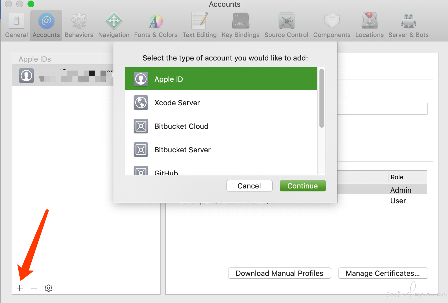Select the Admin role row

pyautogui.click(x=382, y=190)
